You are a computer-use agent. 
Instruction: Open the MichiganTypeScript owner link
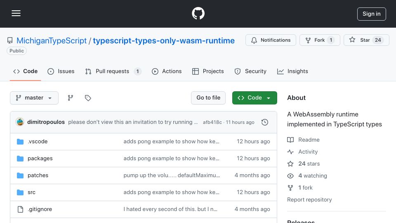(52, 40)
